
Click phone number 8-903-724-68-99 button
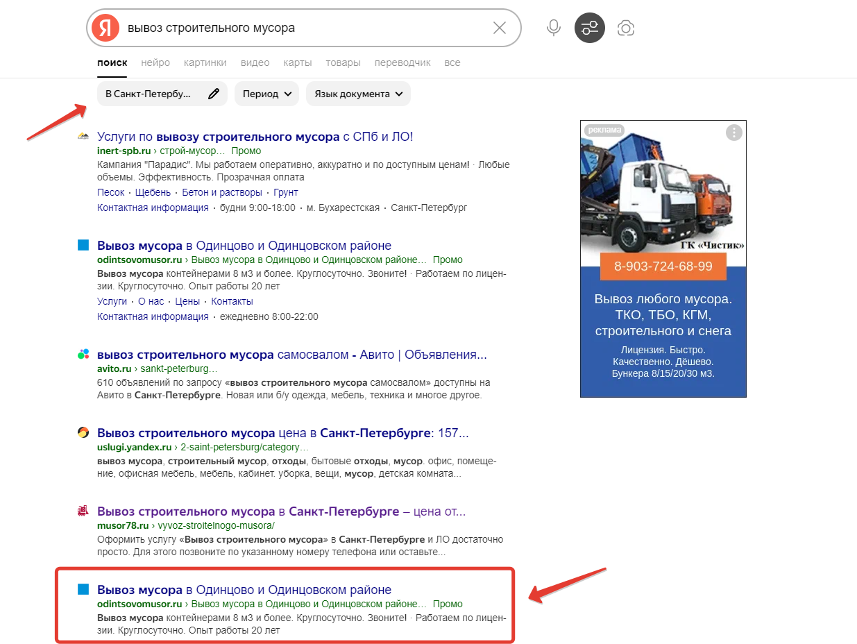click(x=663, y=266)
